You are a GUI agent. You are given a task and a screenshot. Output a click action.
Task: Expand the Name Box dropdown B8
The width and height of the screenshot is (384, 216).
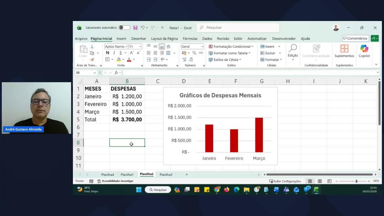95,73
